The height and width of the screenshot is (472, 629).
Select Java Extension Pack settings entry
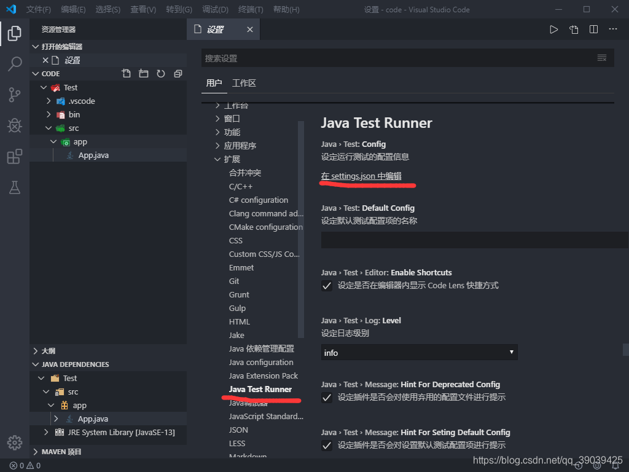pos(263,376)
